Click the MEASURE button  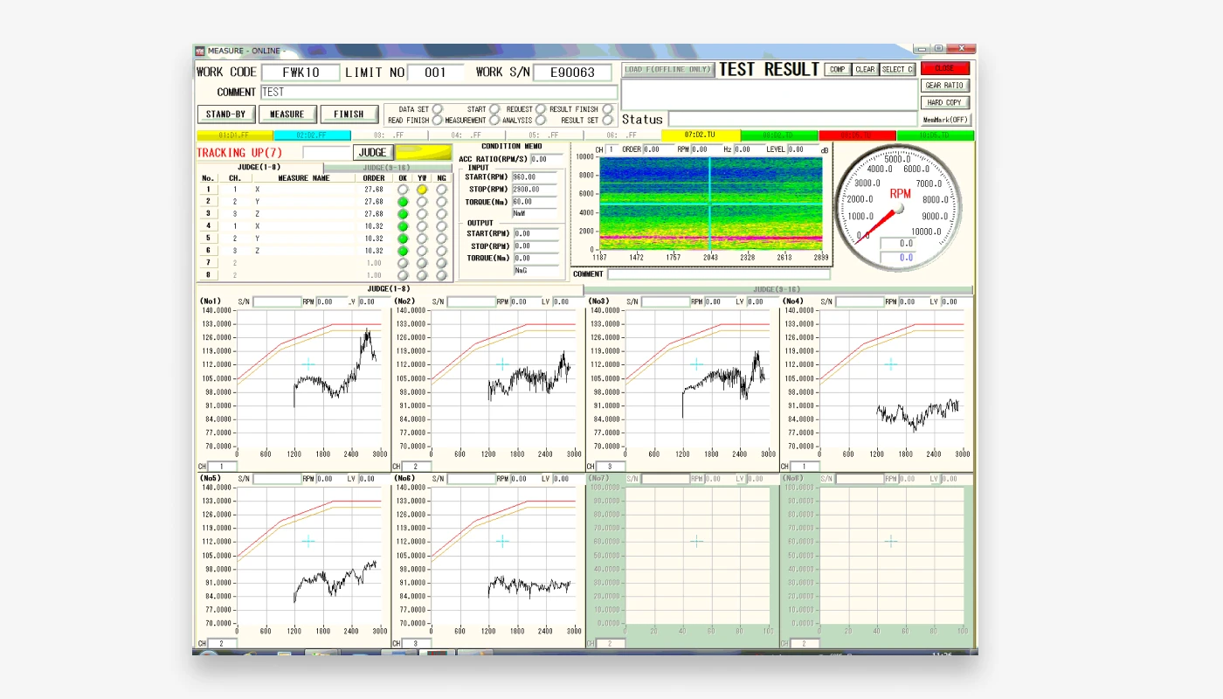click(x=287, y=114)
